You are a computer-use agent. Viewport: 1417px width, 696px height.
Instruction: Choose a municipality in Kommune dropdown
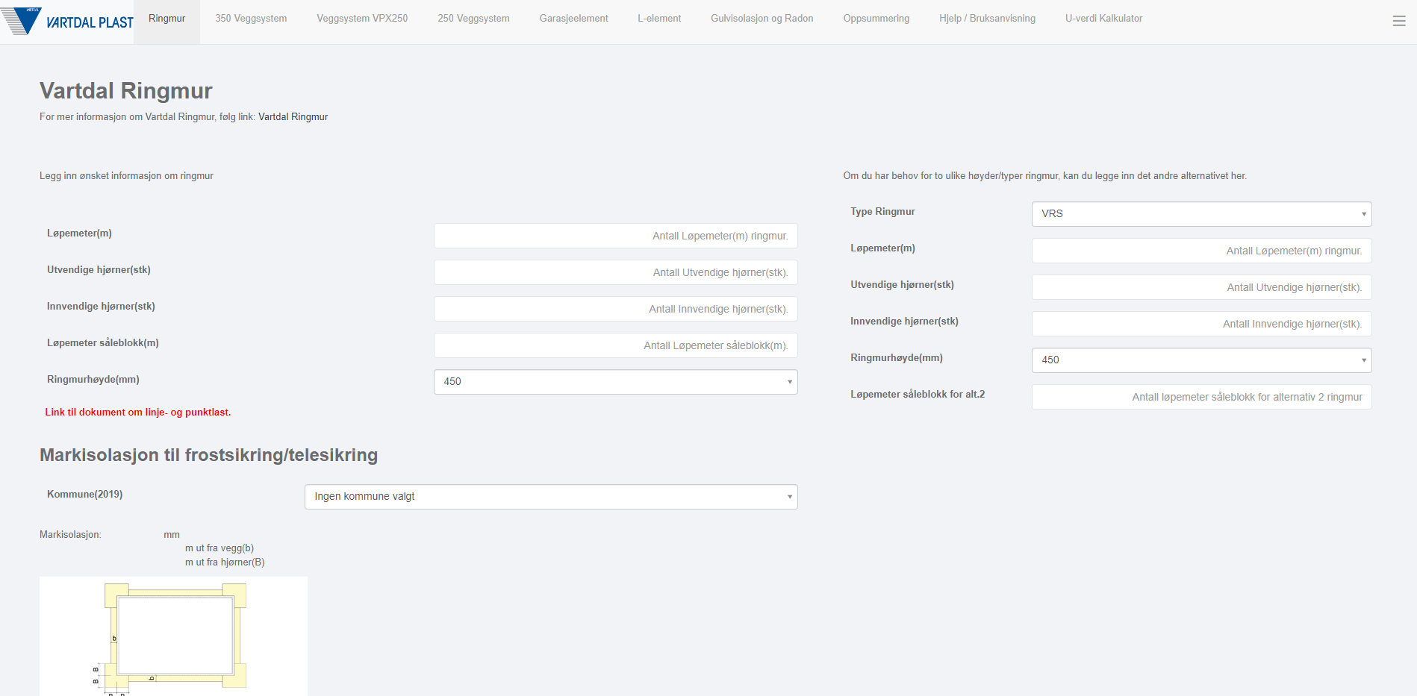[551, 497]
